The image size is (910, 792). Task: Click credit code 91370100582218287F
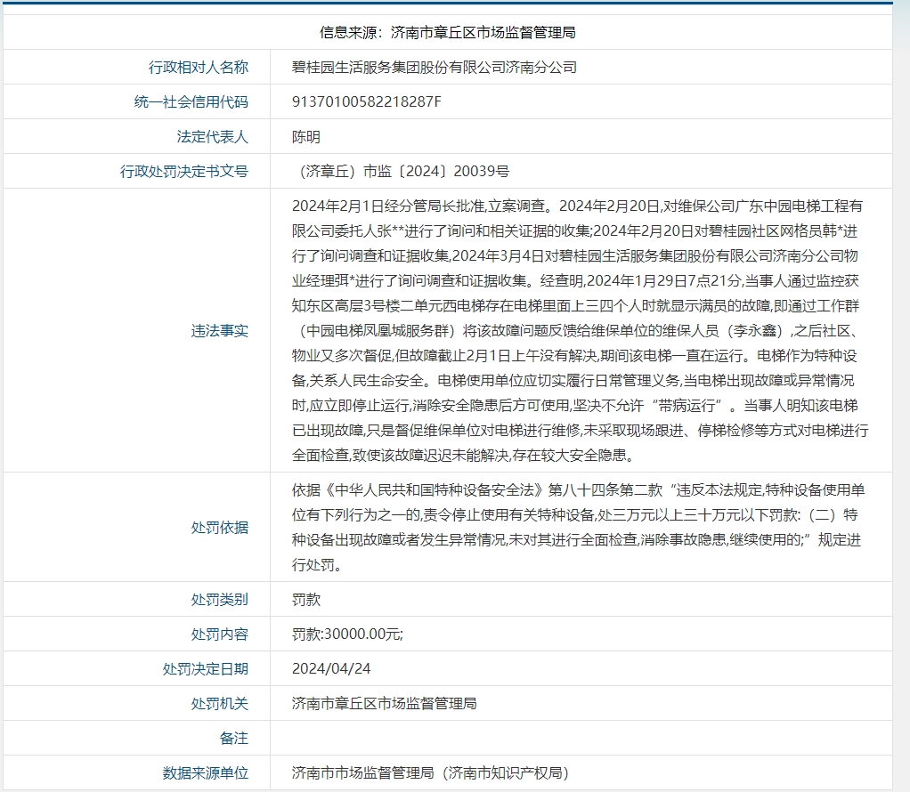tap(366, 102)
